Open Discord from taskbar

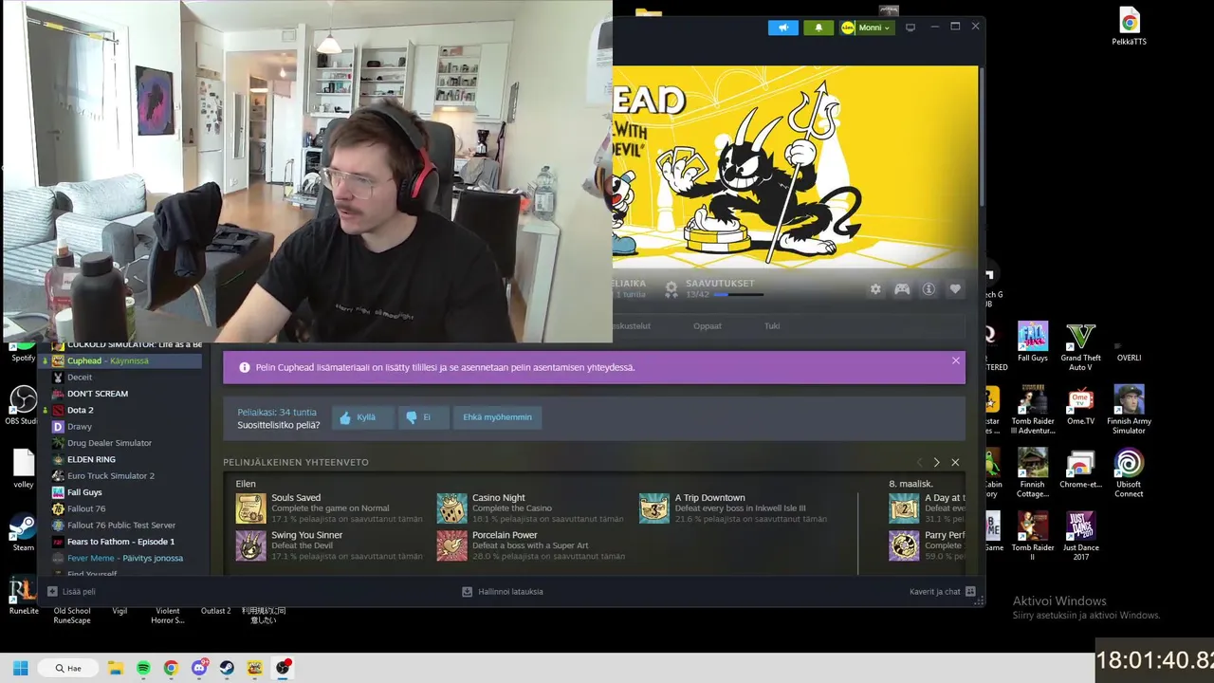coord(199,668)
